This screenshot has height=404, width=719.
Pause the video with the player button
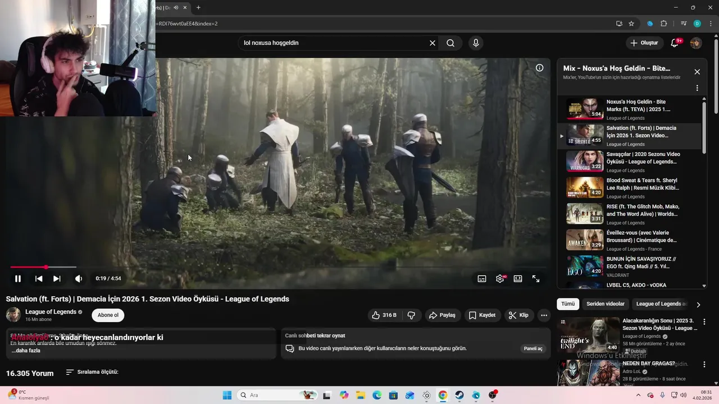point(18,278)
